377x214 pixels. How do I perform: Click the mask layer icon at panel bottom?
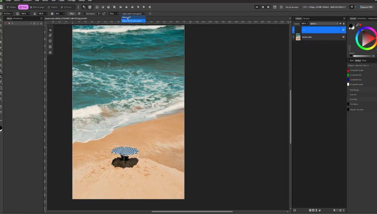[x=313, y=210]
